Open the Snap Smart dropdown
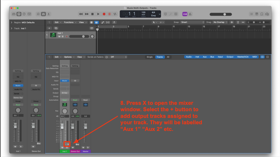This screenshot has width=280, height=157. click(192, 22)
